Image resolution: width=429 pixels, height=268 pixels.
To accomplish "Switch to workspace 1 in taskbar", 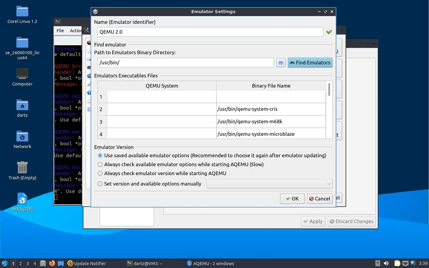I will (13, 264).
